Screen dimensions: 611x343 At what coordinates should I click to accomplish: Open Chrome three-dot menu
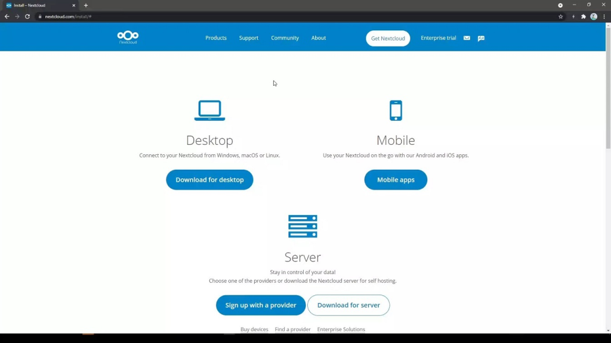pyautogui.click(x=604, y=17)
